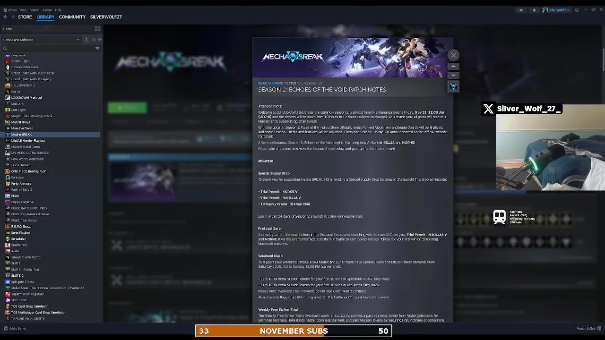Select Splitgate 2 Beta

coord(22,281)
